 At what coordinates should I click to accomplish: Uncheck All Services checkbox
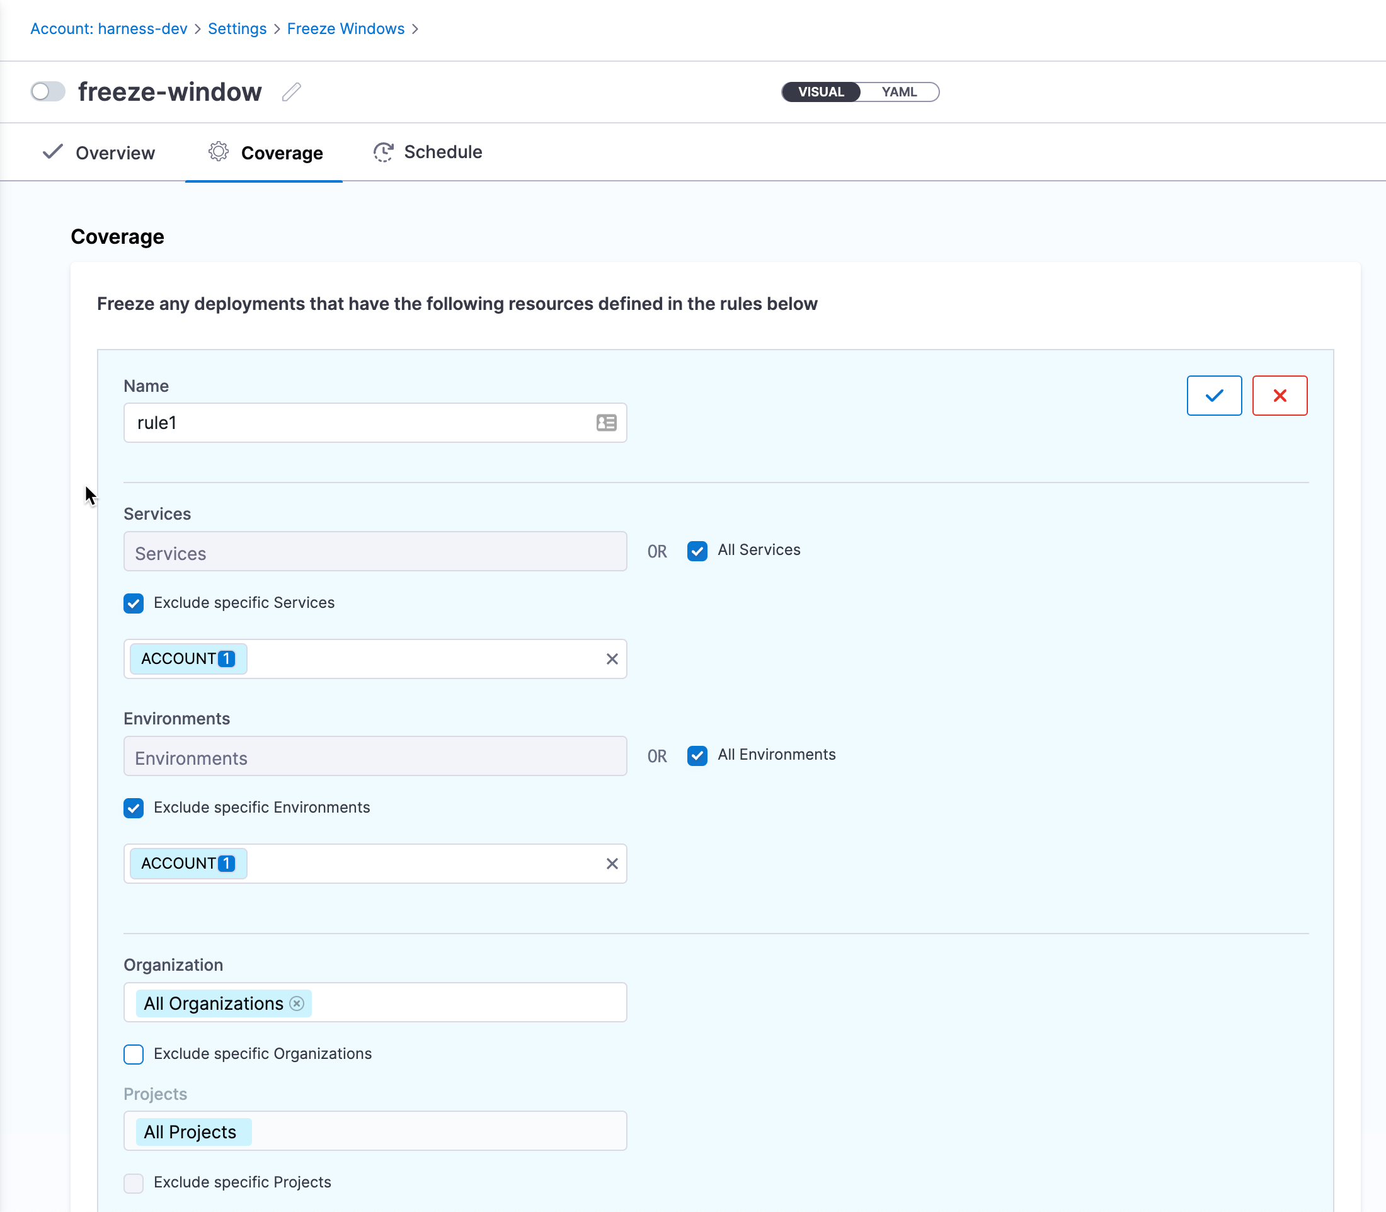(x=697, y=551)
